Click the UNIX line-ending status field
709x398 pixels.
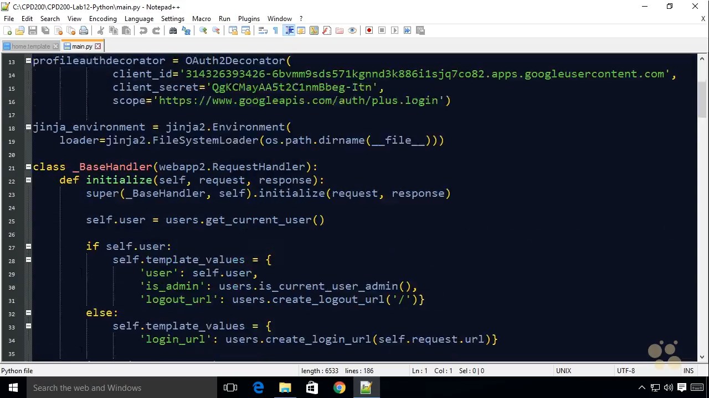click(563, 371)
